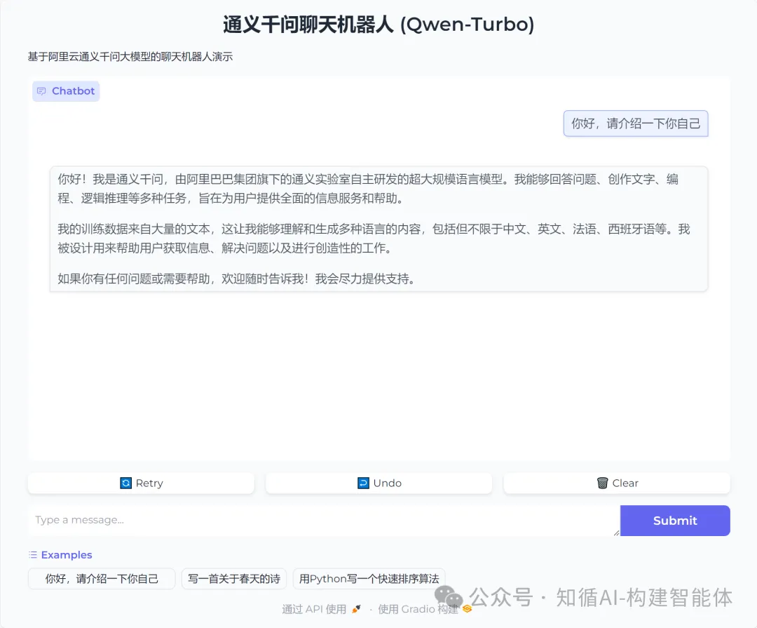The image size is (757, 628).
Task: Click the subtitle '基于阿里云通义千问大模型的聊天机器人演示'
Action: tap(130, 57)
